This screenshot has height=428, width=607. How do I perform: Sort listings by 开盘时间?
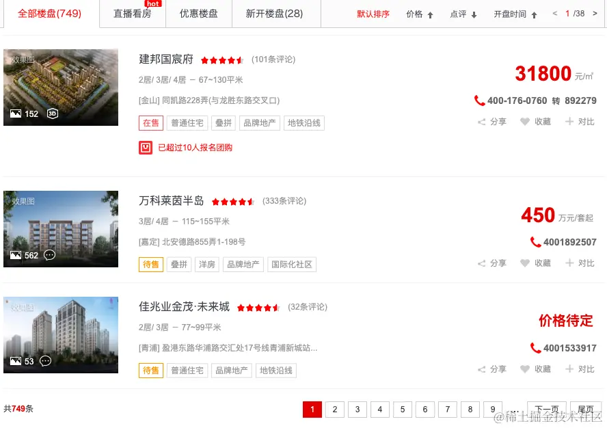515,14
